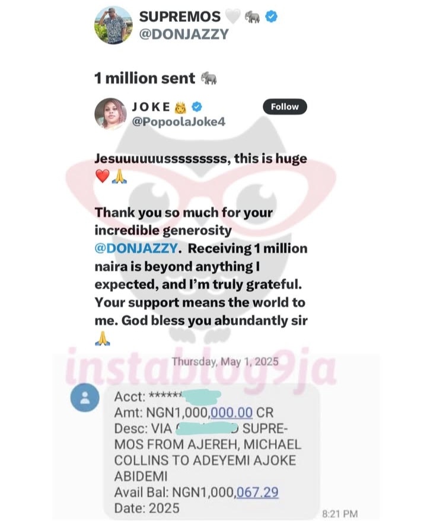Screen dimensions: 427x521
Task: Click the praying hands emoji after the heart
Action: click(x=119, y=176)
